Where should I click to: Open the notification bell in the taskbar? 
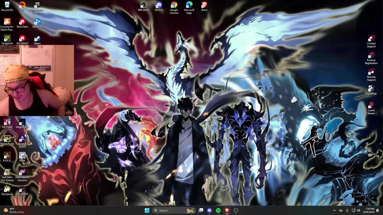pos(378,211)
